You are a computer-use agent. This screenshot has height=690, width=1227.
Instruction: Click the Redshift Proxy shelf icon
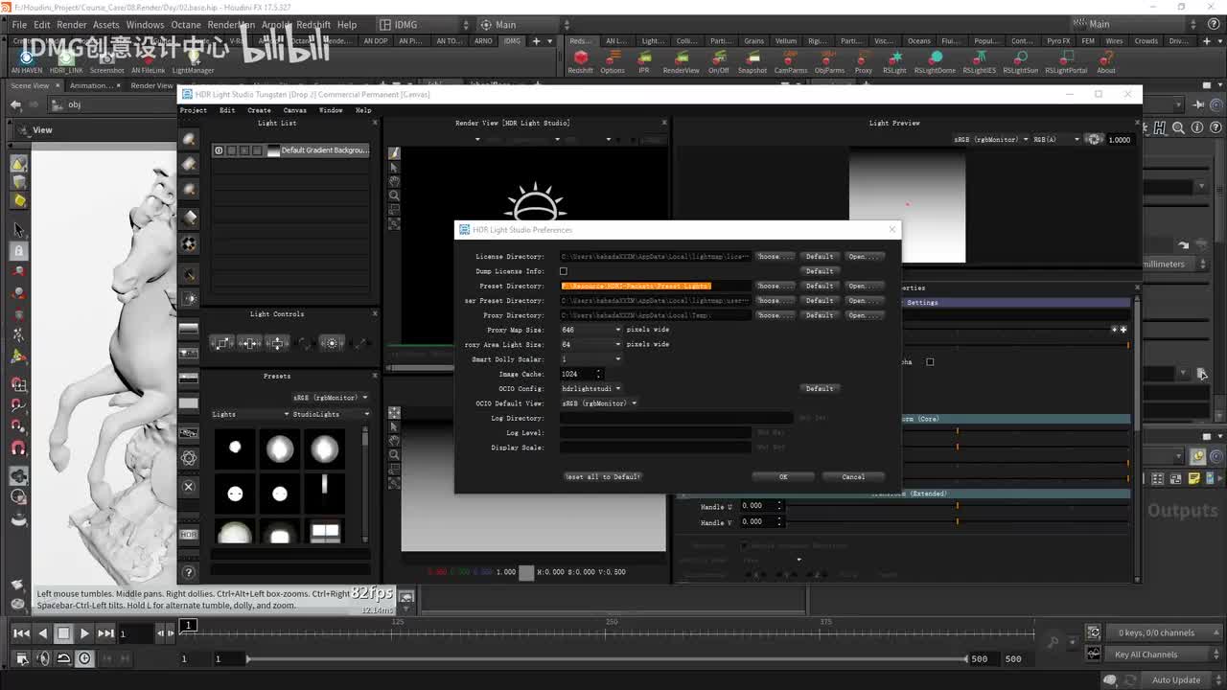(864, 62)
